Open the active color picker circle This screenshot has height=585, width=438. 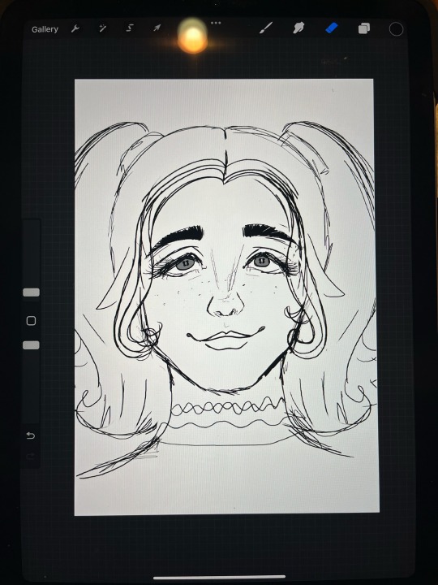(x=396, y=29)
